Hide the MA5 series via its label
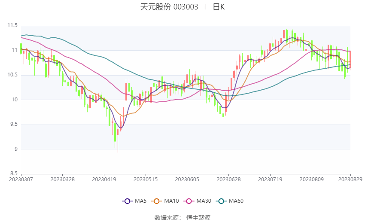 [140, 201]
